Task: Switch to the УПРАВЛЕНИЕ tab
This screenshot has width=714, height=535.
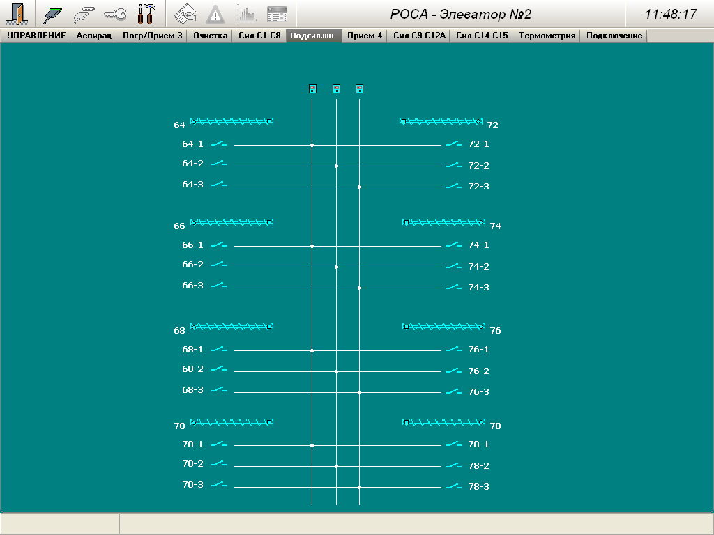Action: [36, 36]
